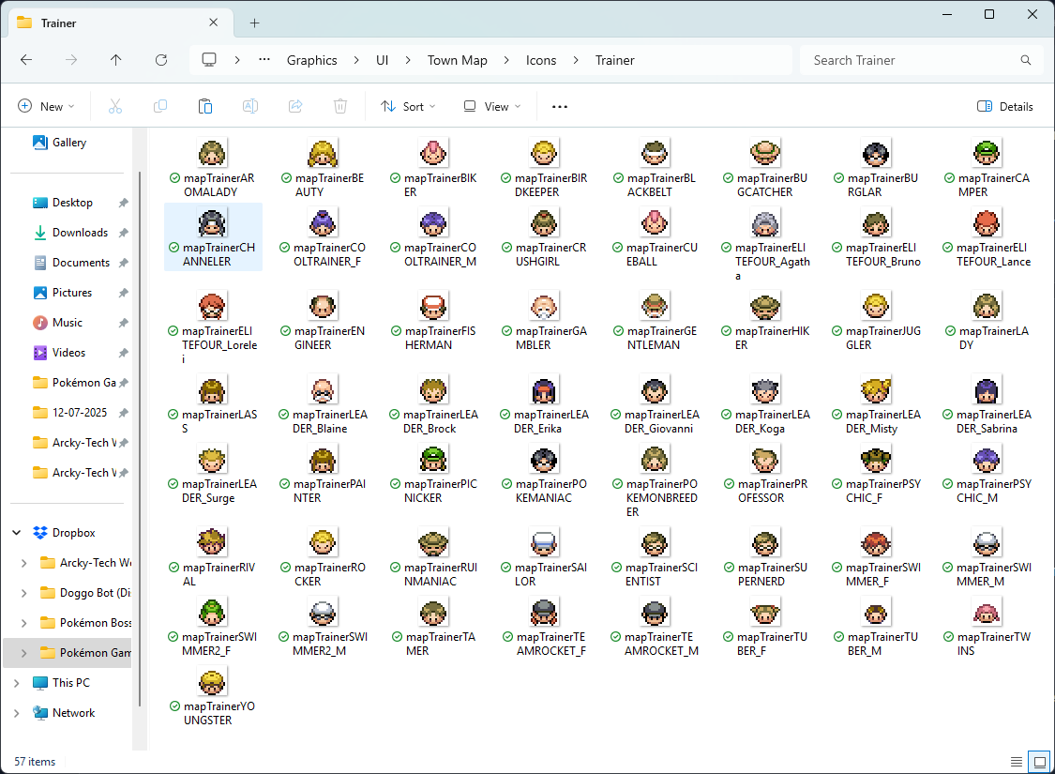The width and height of the screenshot is (1055, 774).
Task: Select the mapTrainerBIRDKEEPER file
Action: (544, 167)
